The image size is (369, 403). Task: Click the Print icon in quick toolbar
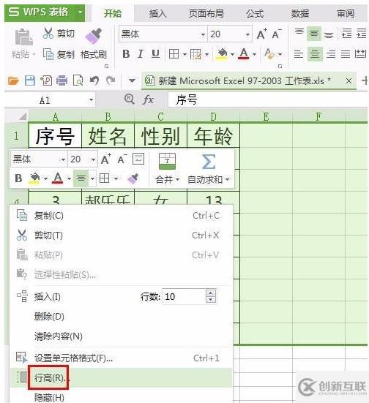[x=61, y=80]
